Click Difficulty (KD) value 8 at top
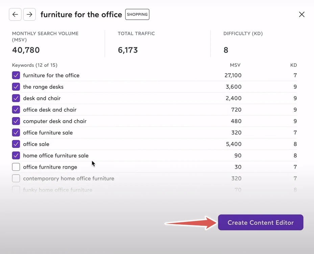The height and width of the screenshot is (254, 314). 226,50
